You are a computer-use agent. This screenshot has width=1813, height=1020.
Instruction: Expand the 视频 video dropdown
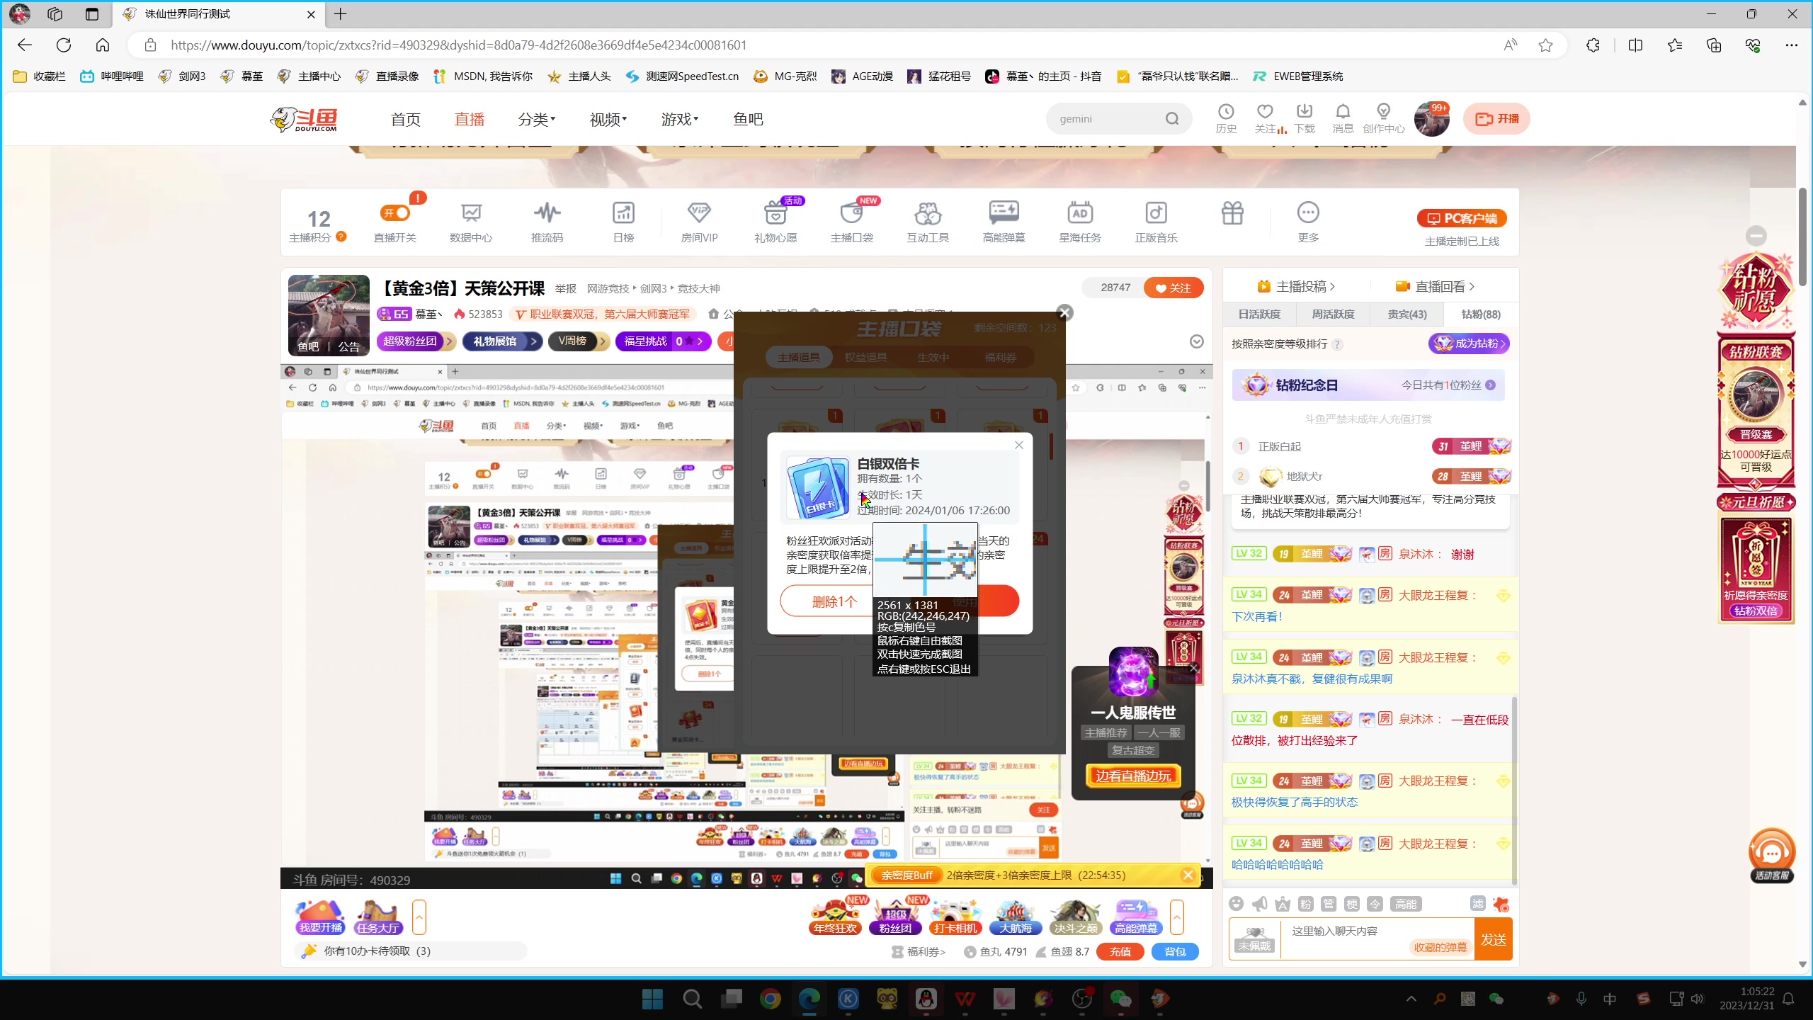(608, 119)
